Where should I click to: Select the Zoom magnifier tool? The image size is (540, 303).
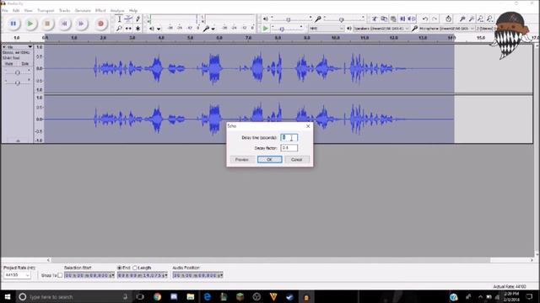119,28
